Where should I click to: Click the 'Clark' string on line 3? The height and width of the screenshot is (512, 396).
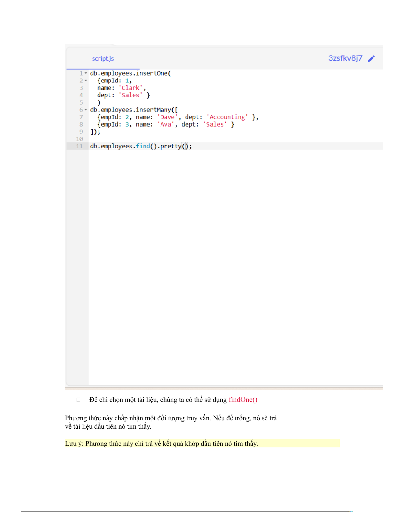point(131,88)
